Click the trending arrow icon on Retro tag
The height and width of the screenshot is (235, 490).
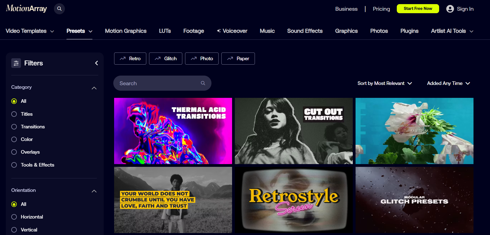coord(123,59)
